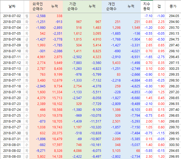Select gap value 2.25

coord(161,22)
